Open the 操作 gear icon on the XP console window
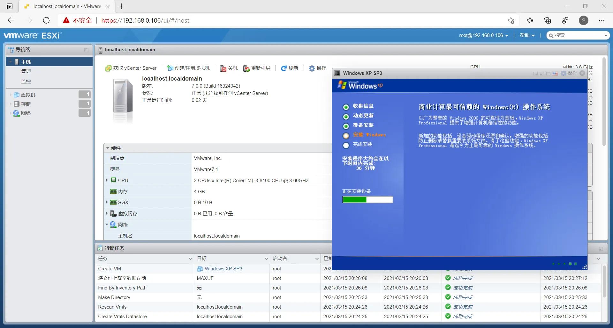Image resolution: width=613 pixels, height=328 pixels. coord(563,73)
